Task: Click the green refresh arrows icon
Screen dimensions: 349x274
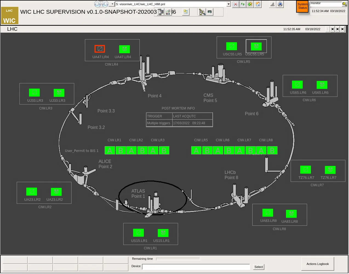Action: pos(243,4)
